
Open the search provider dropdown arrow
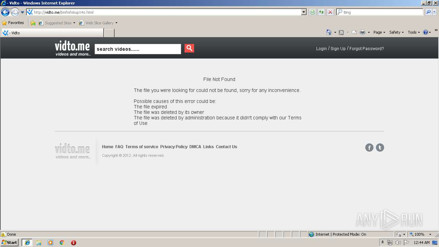[435, 12]
